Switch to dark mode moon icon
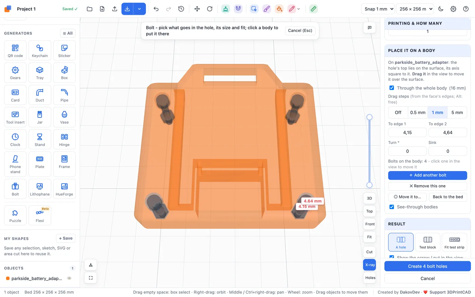475x297 pixels. pos(441,9)
